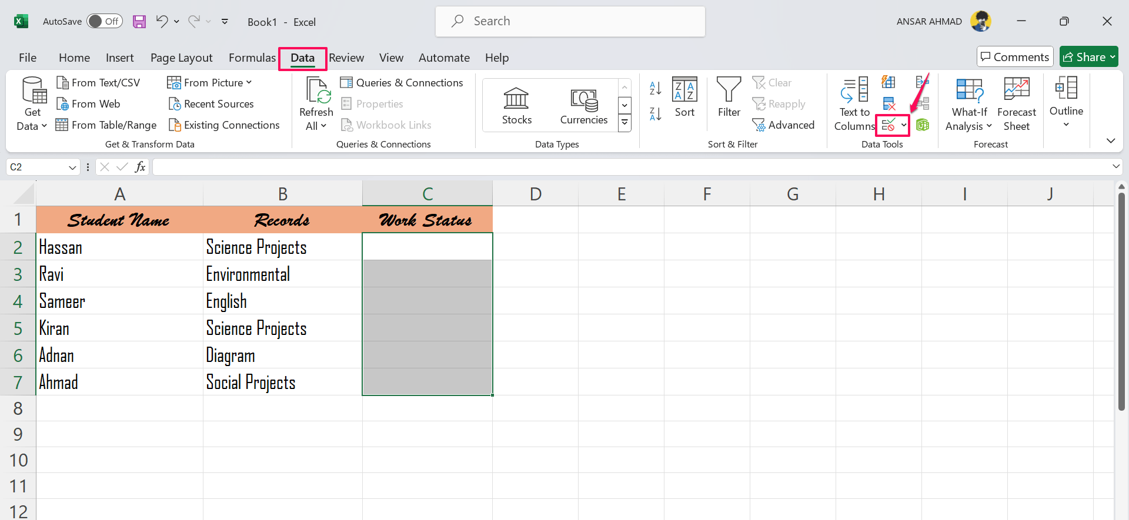The image size is (1129, 520).
Task: Expand the Data Types gallery
Action: [x=624, y=123]
